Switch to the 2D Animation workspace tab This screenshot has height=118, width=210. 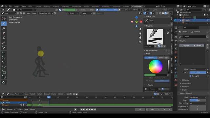(x=136, y=7)
